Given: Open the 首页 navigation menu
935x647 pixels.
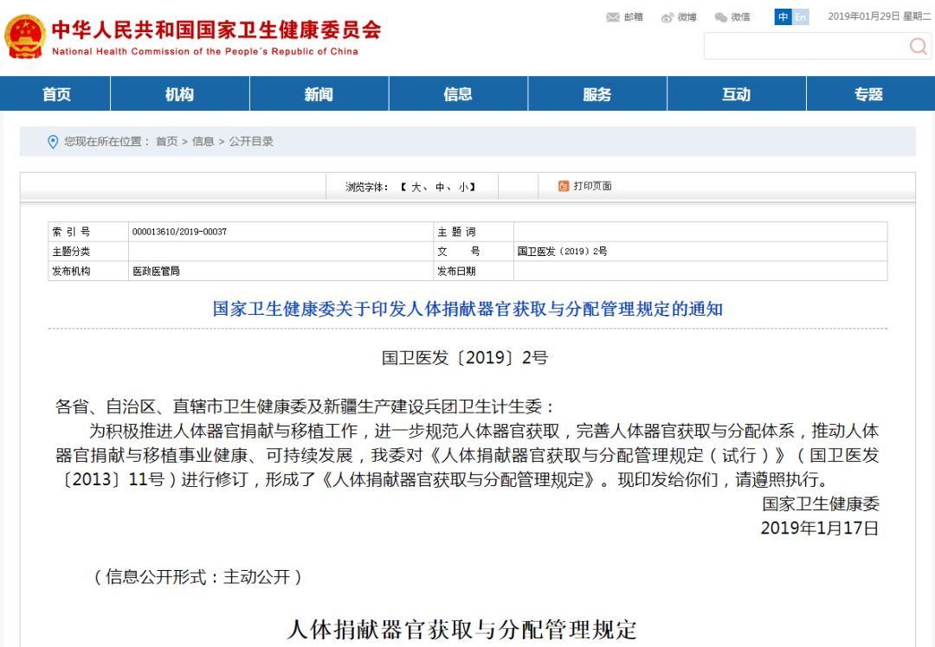Looking at the screenshot, I should (x=56, y=93).
